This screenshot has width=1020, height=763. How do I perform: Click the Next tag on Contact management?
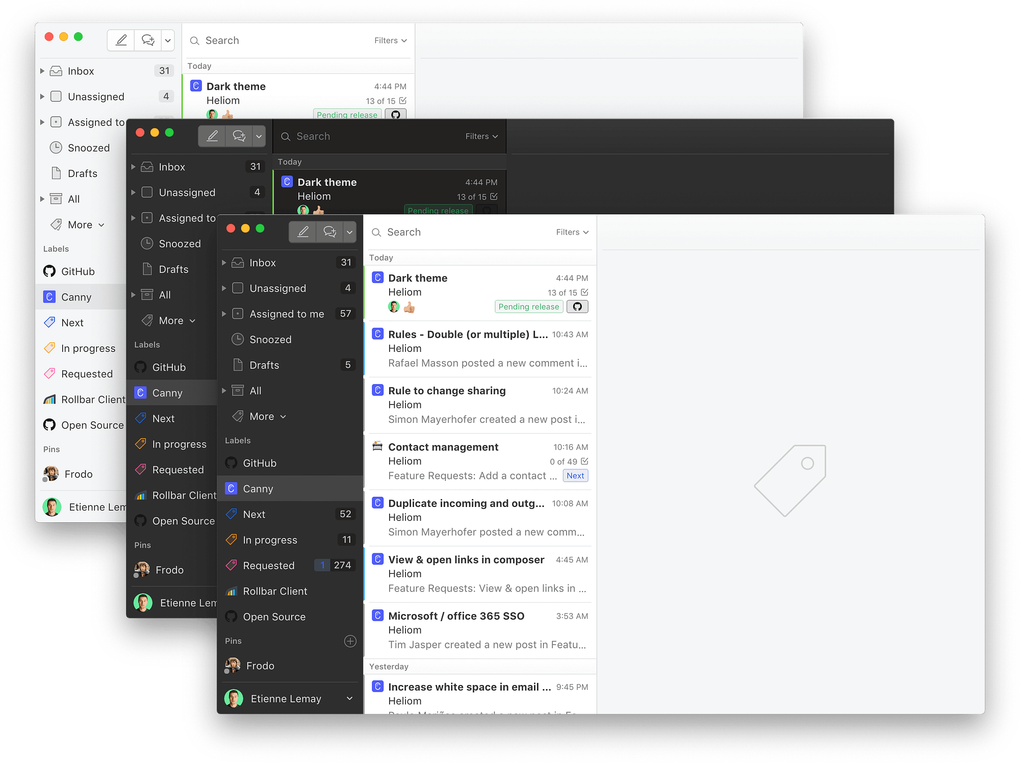(575, 475)
